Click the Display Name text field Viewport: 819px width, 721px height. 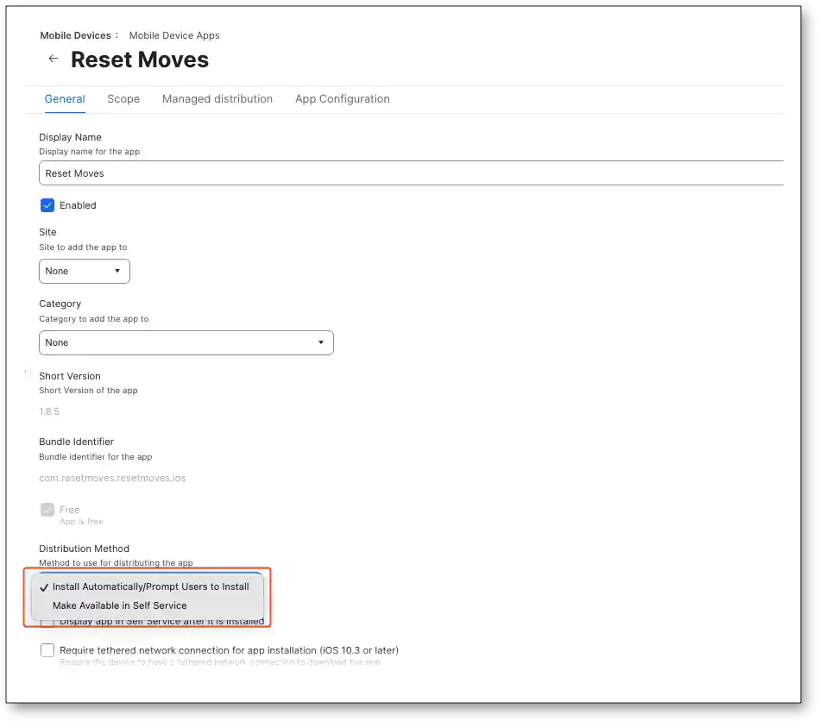click(x=410, y=173)
